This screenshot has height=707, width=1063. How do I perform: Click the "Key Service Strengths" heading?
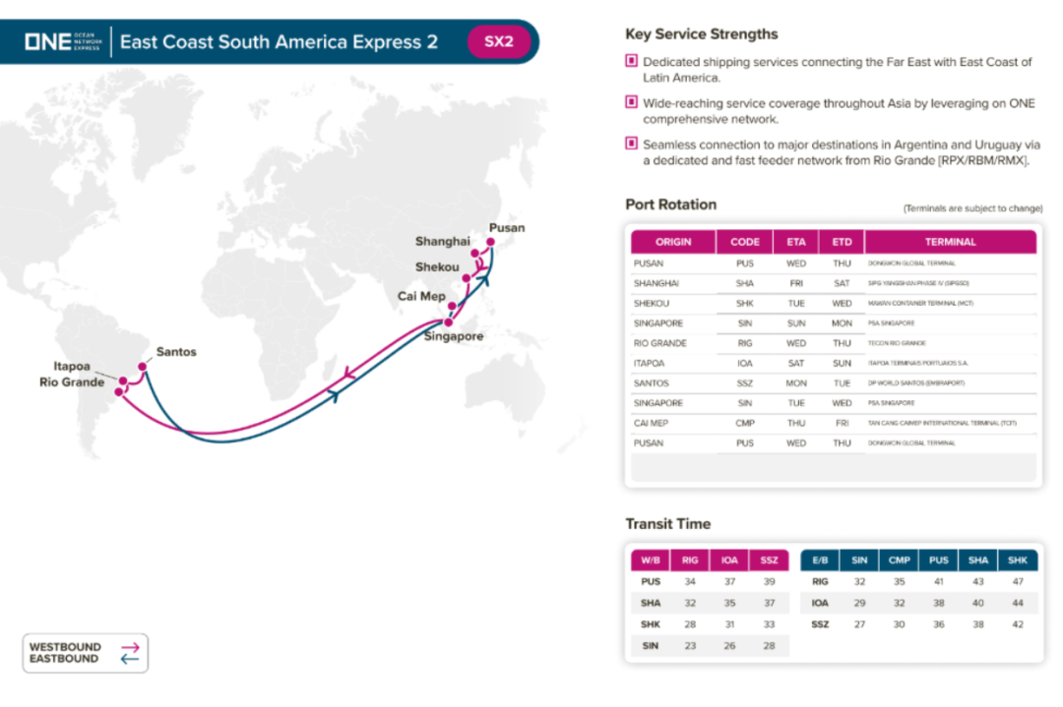(x=702, y=34)
